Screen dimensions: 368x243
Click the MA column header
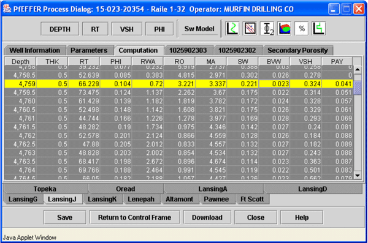point(211,62)
